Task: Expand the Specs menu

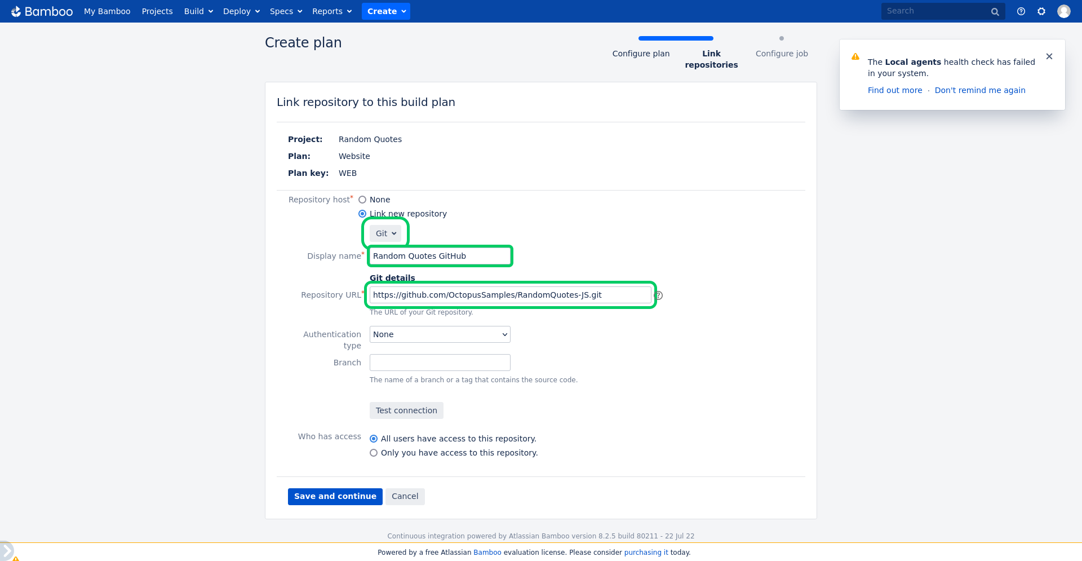Action: click(286, 11)
